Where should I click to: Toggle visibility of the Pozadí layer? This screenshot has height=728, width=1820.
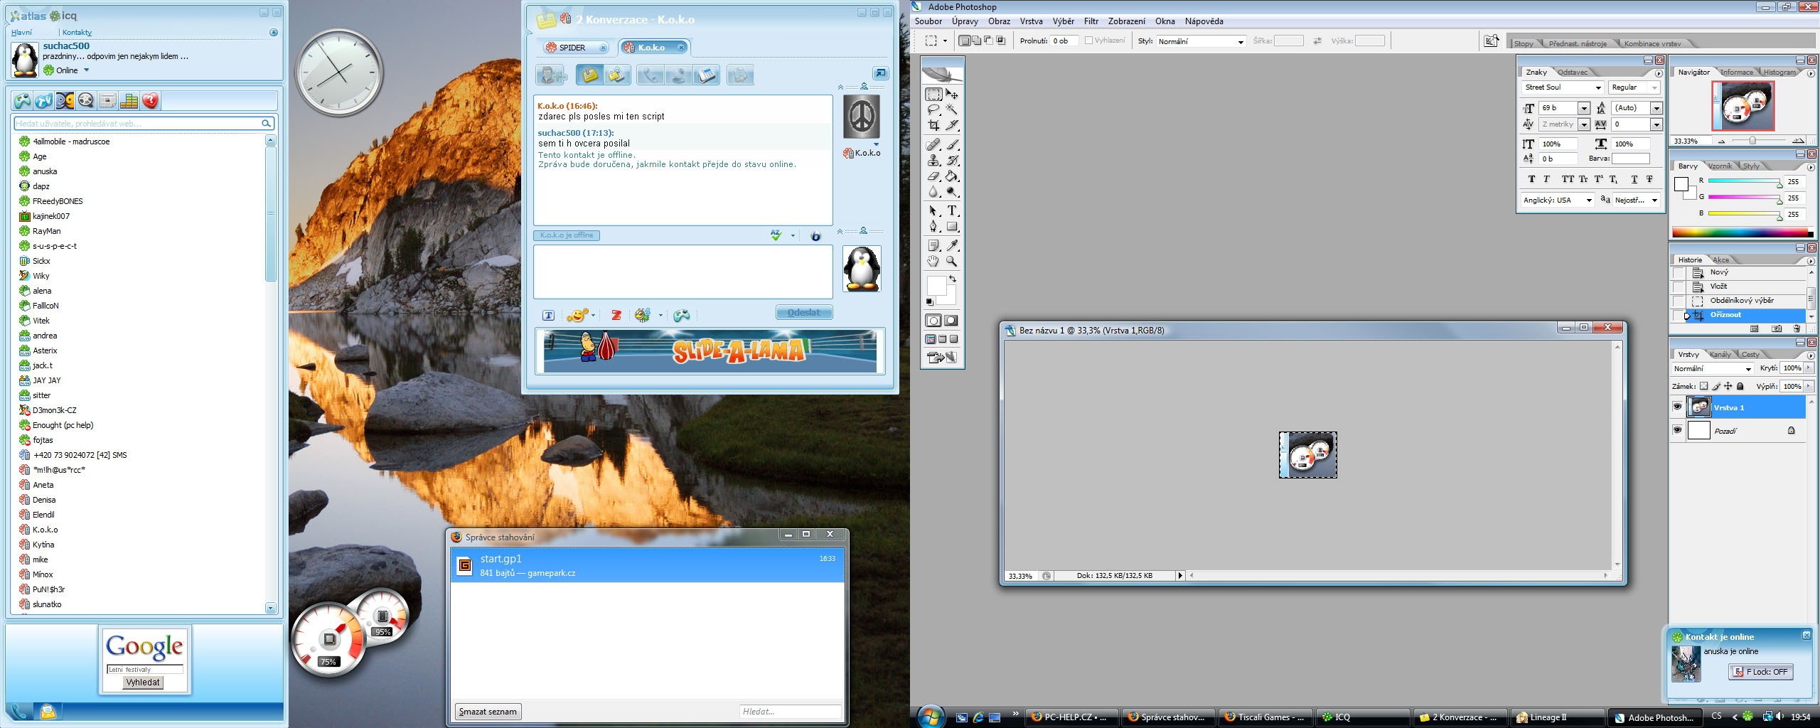pyautogui.click(x=1677, y=430)
